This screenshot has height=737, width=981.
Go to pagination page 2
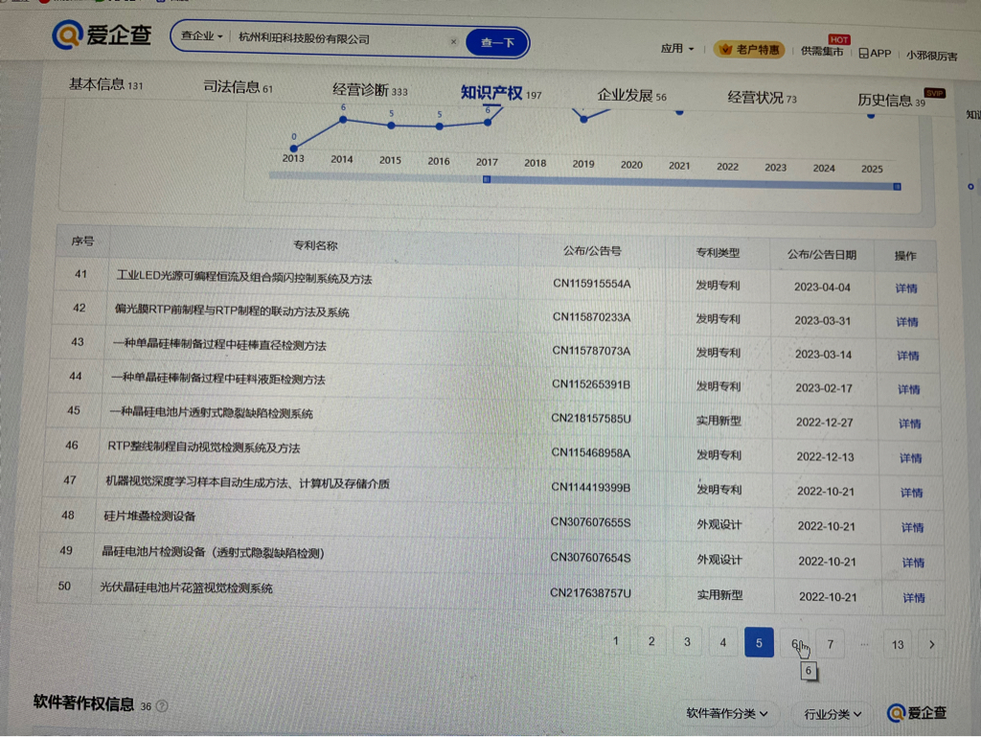pyautogui.click(x=651, y=641)
